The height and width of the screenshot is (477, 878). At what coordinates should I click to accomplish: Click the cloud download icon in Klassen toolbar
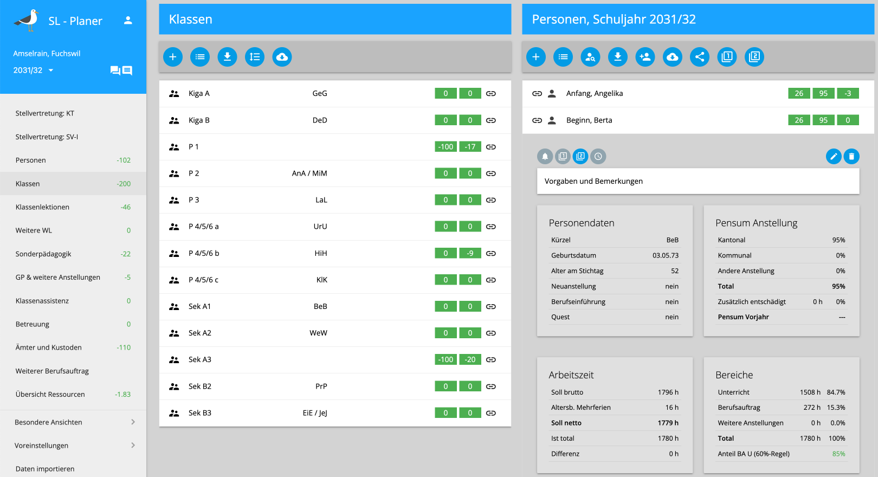(x=282, y=57)
